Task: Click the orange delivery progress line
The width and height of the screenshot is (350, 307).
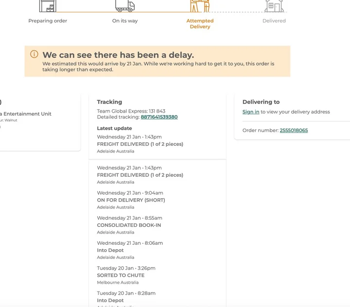Action: [160, 12]
